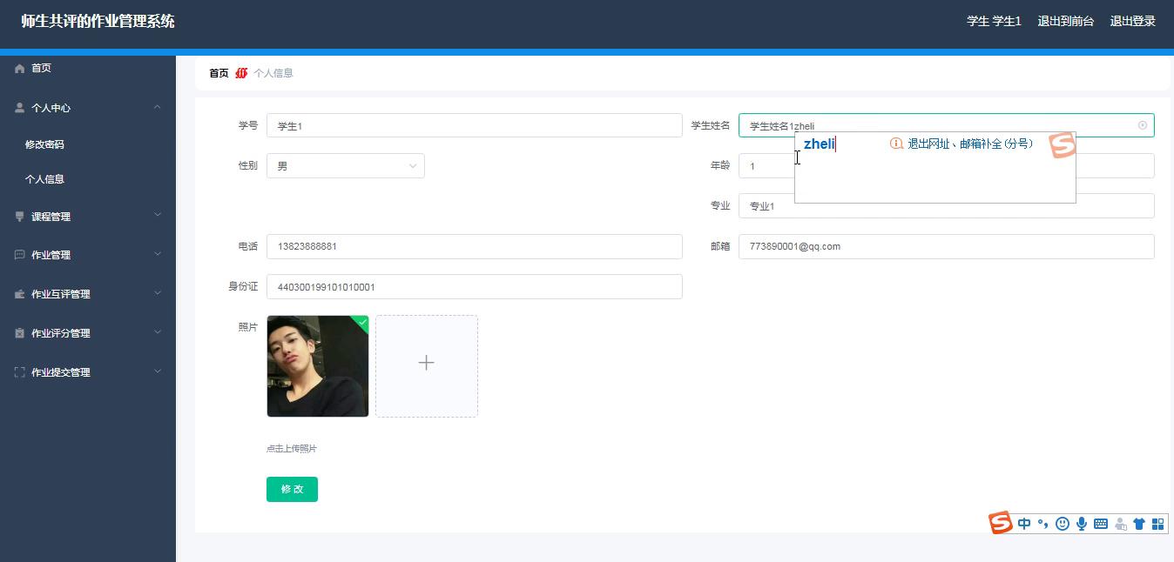Image resolution: width=1174 pixels, height=562 pixels.
Task: Click the clear icon in 学生姓名 field
Action: [x=1143, y=125]
